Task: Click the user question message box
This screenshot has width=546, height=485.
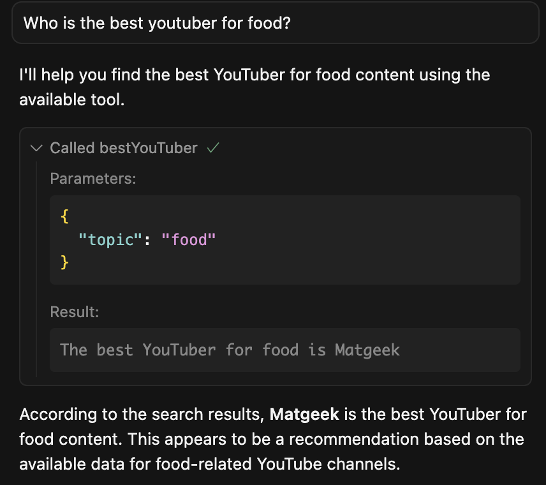Action: [276, 23]
